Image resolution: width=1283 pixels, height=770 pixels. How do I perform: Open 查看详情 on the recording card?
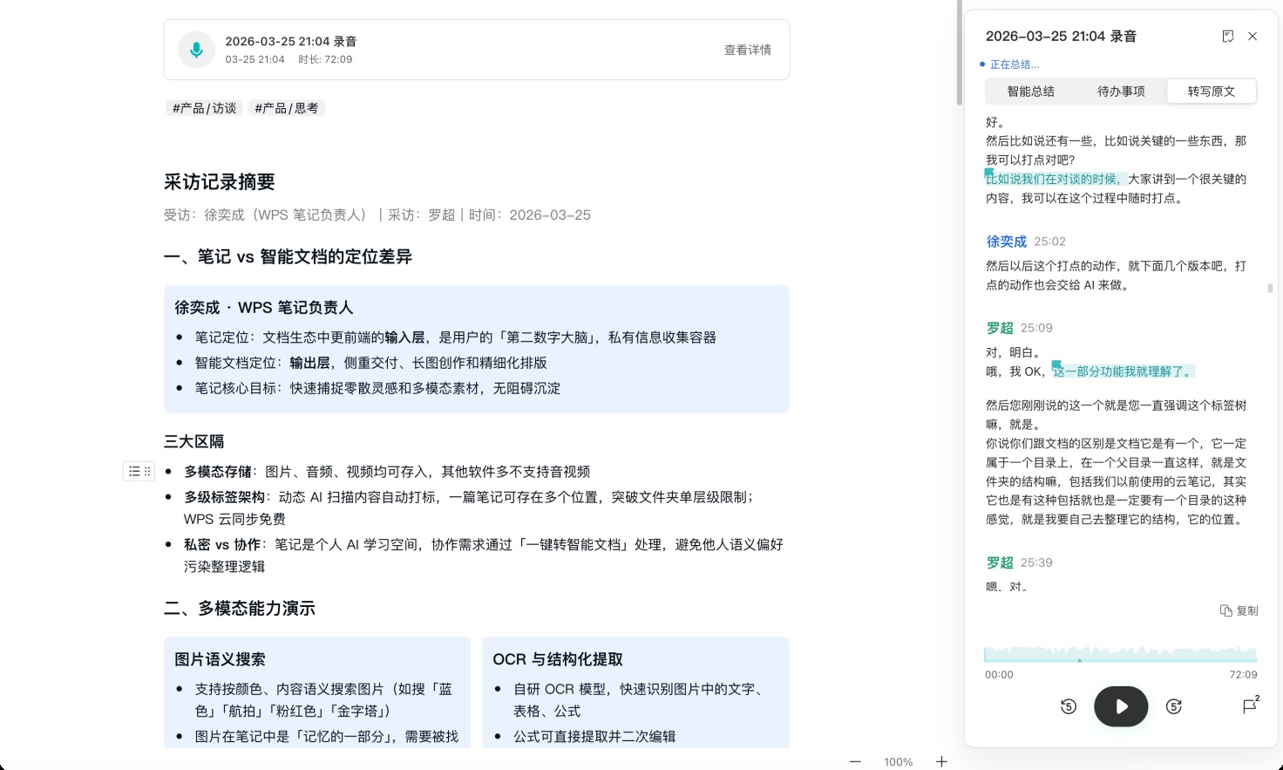click(x=746, y=50)
